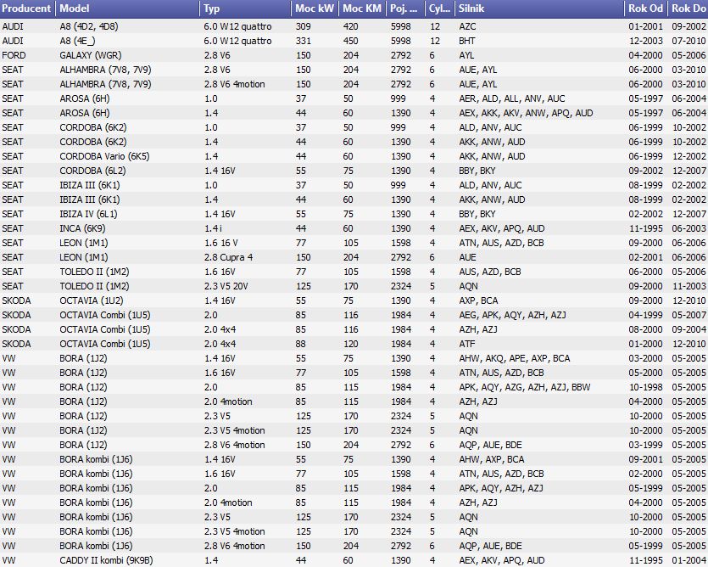Image resolution: width=708 pixels, height=567 pixels.
Task: Sort by the Producent column header
Action: 27,8
